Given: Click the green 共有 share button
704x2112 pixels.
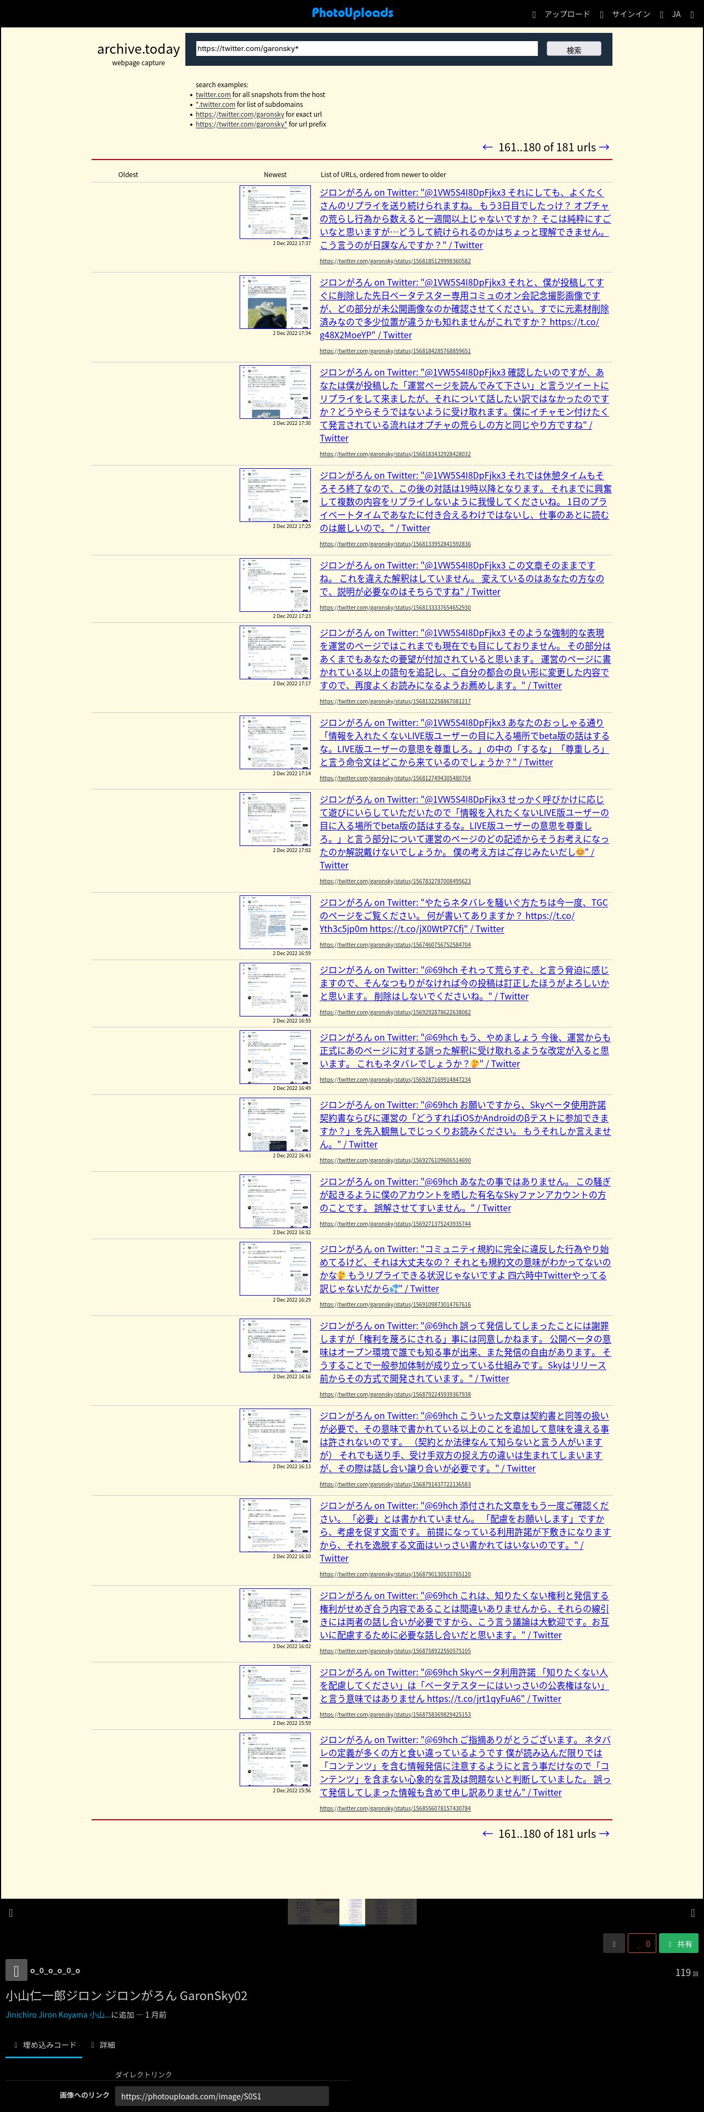Looking at the screenshot, I should [x=679, y=1944].
